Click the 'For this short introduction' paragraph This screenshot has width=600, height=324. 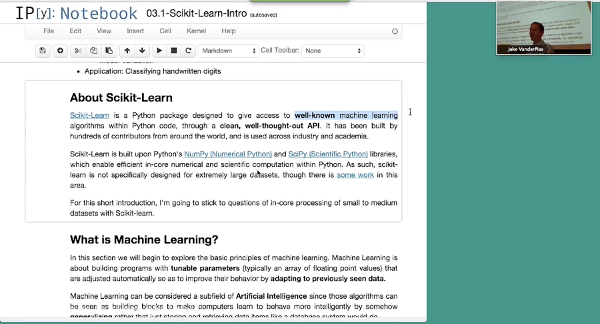click(x=233, y=208)
